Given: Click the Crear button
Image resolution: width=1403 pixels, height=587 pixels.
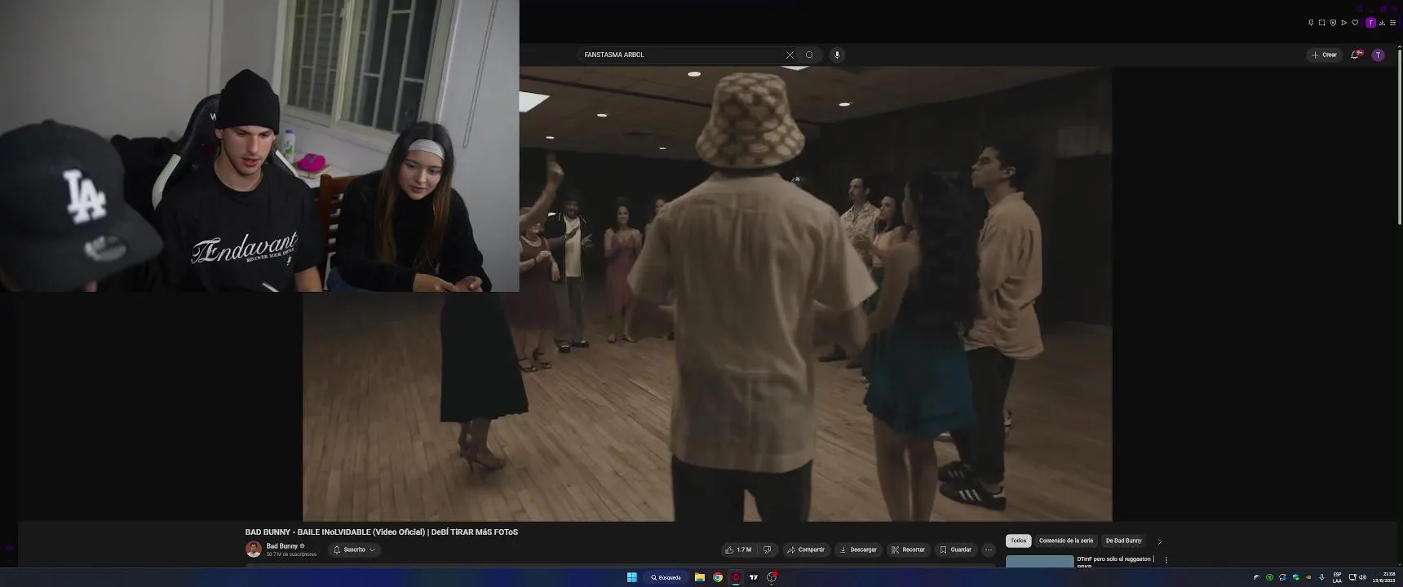Looking at the screenshot, I should pyautogui.click(x=1324, y=55).
